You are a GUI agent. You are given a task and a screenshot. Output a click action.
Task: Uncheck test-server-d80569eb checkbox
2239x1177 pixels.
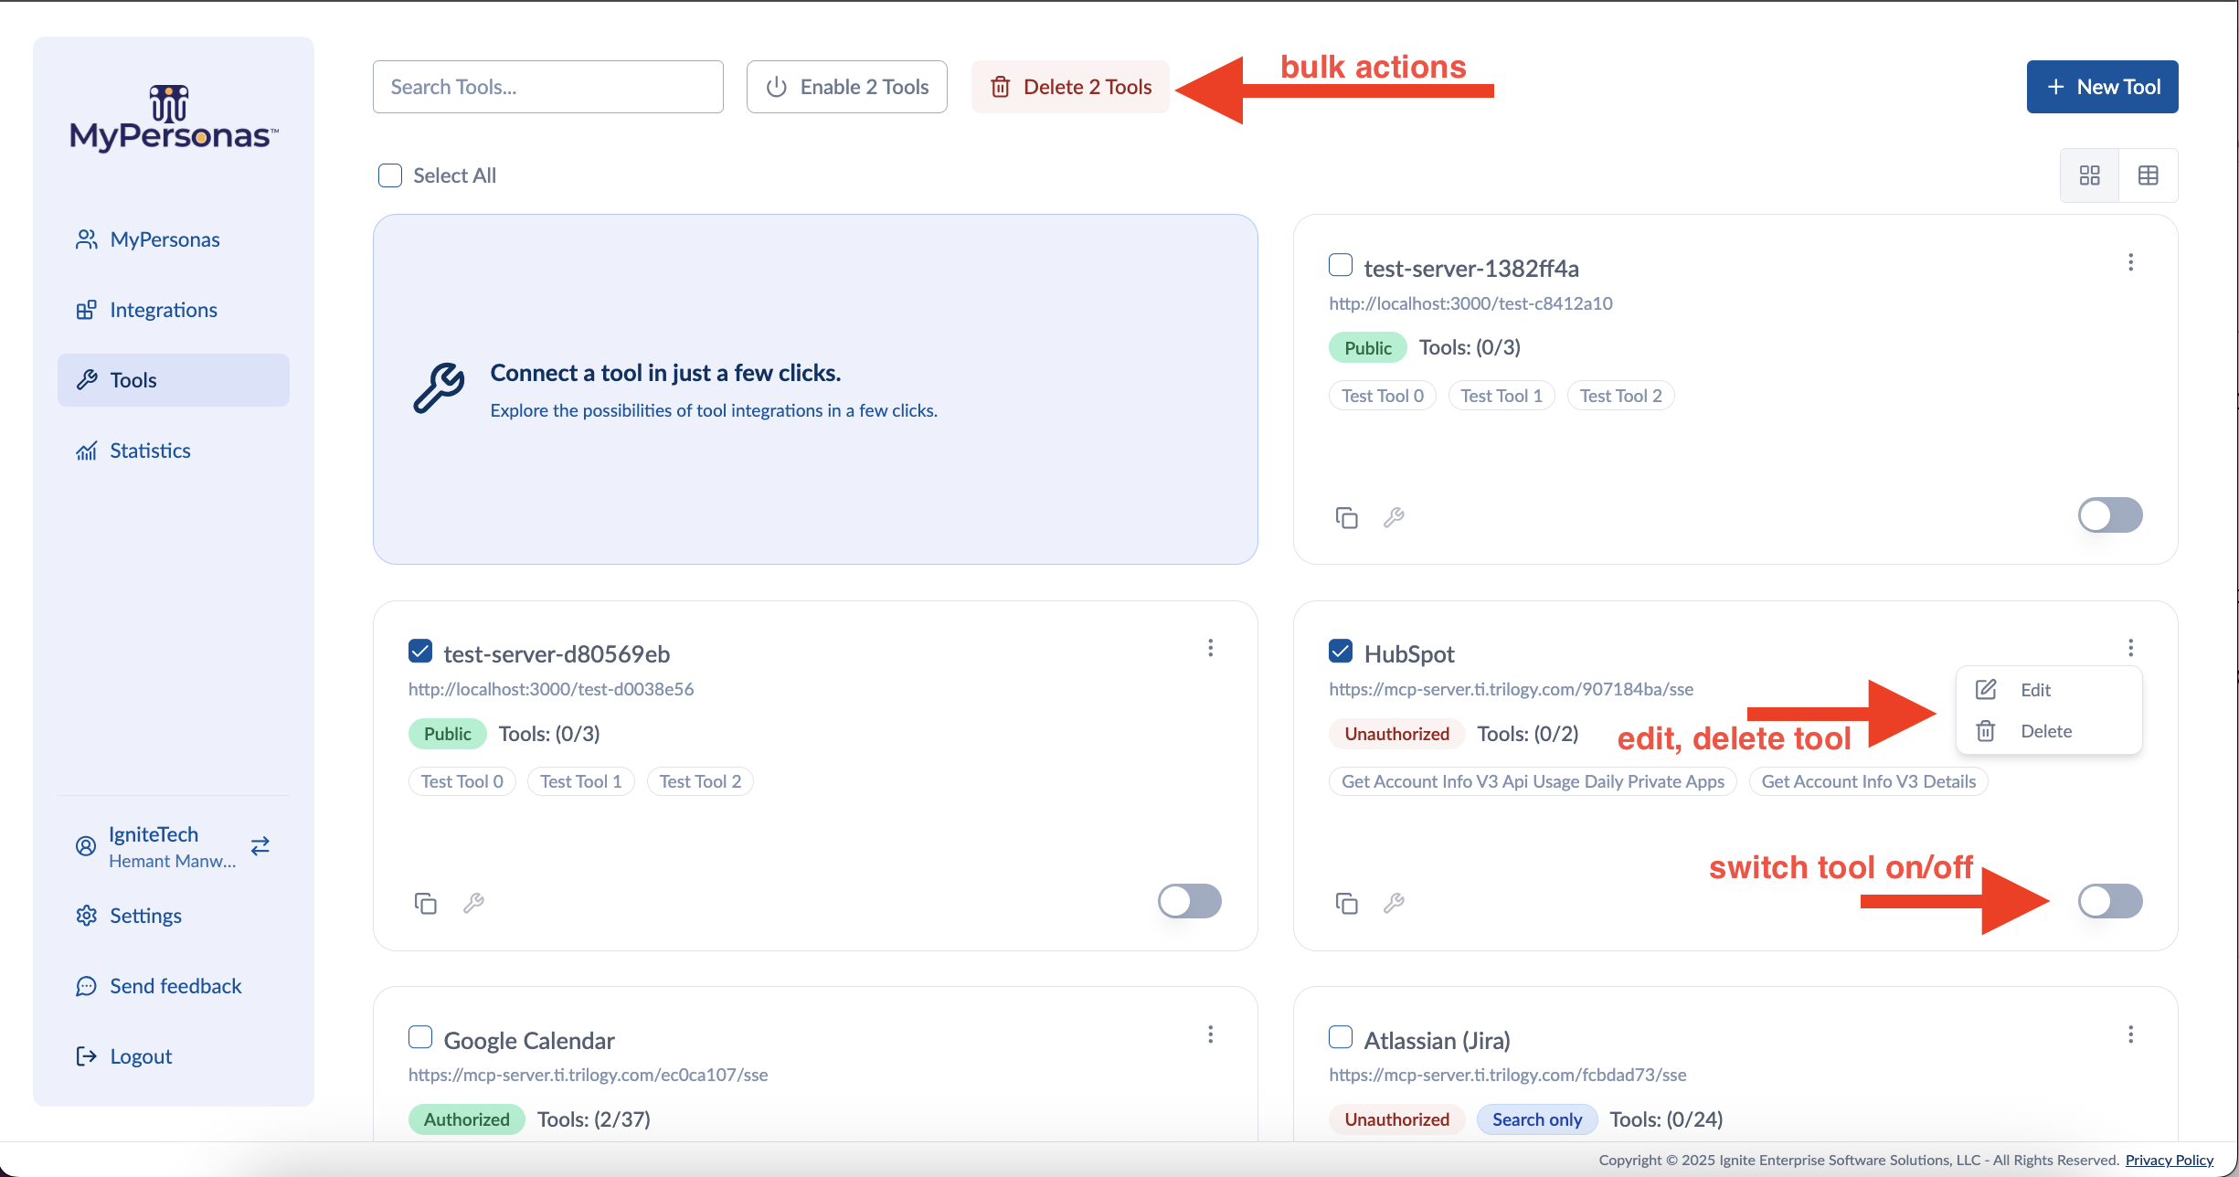pos(420,651)
